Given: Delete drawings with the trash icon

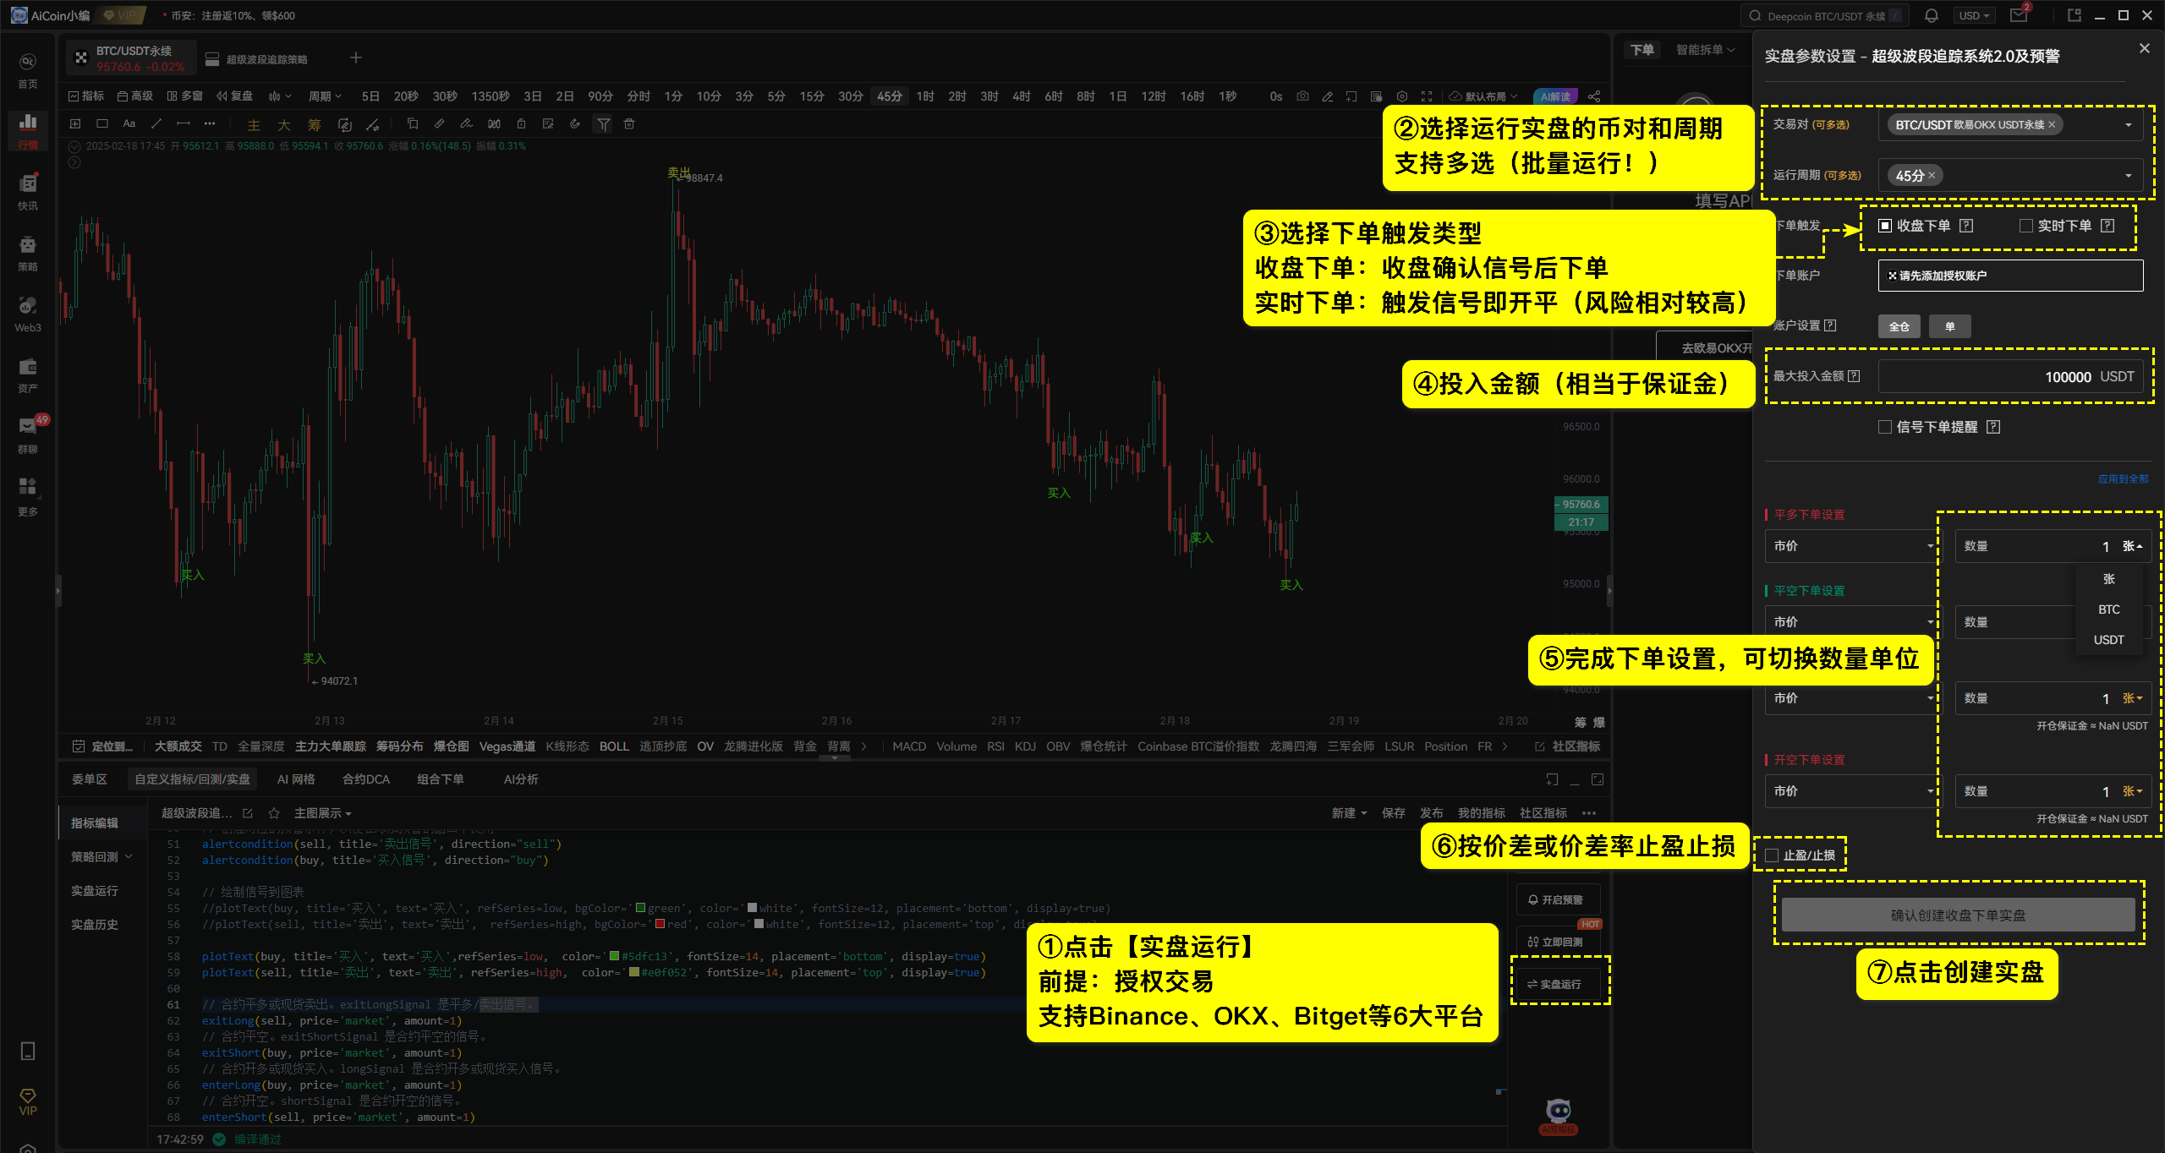Looking at the screenshot, I should (629, 124).
